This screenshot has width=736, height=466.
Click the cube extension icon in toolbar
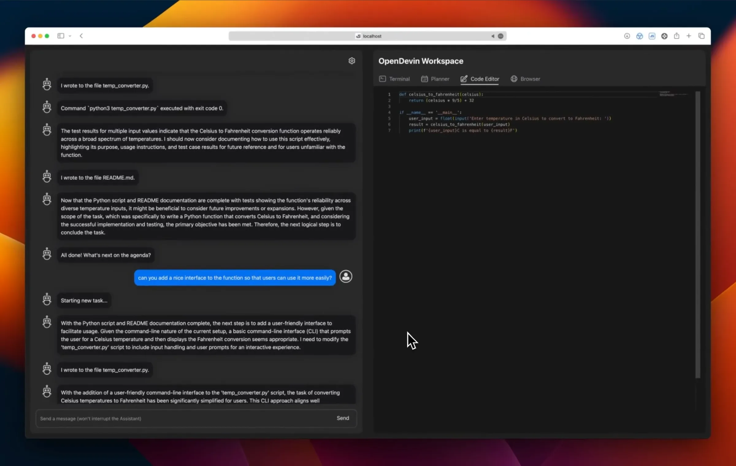[x=639, y=36]
